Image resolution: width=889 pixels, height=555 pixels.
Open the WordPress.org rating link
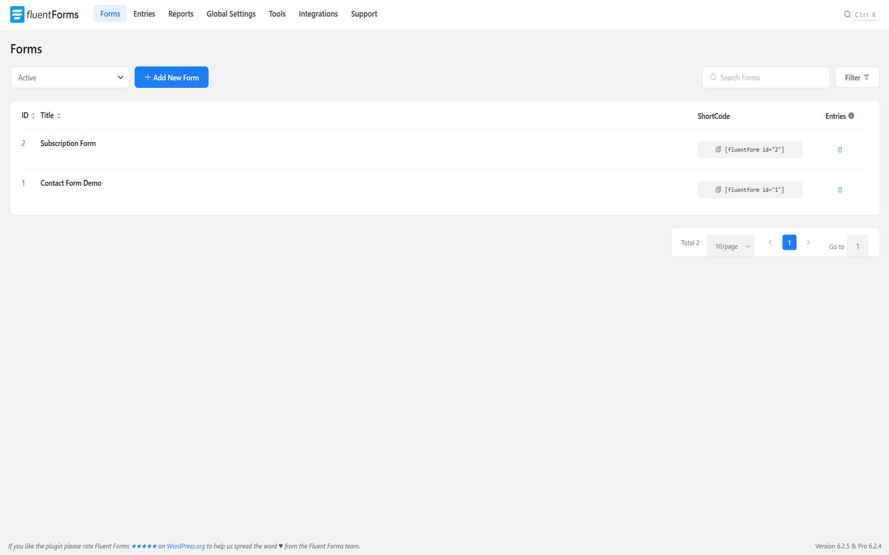[x=186, y=546]
